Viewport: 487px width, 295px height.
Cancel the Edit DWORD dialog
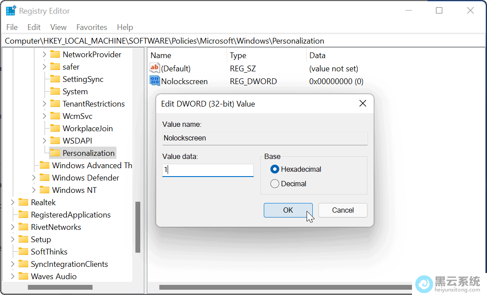(343, 210)
